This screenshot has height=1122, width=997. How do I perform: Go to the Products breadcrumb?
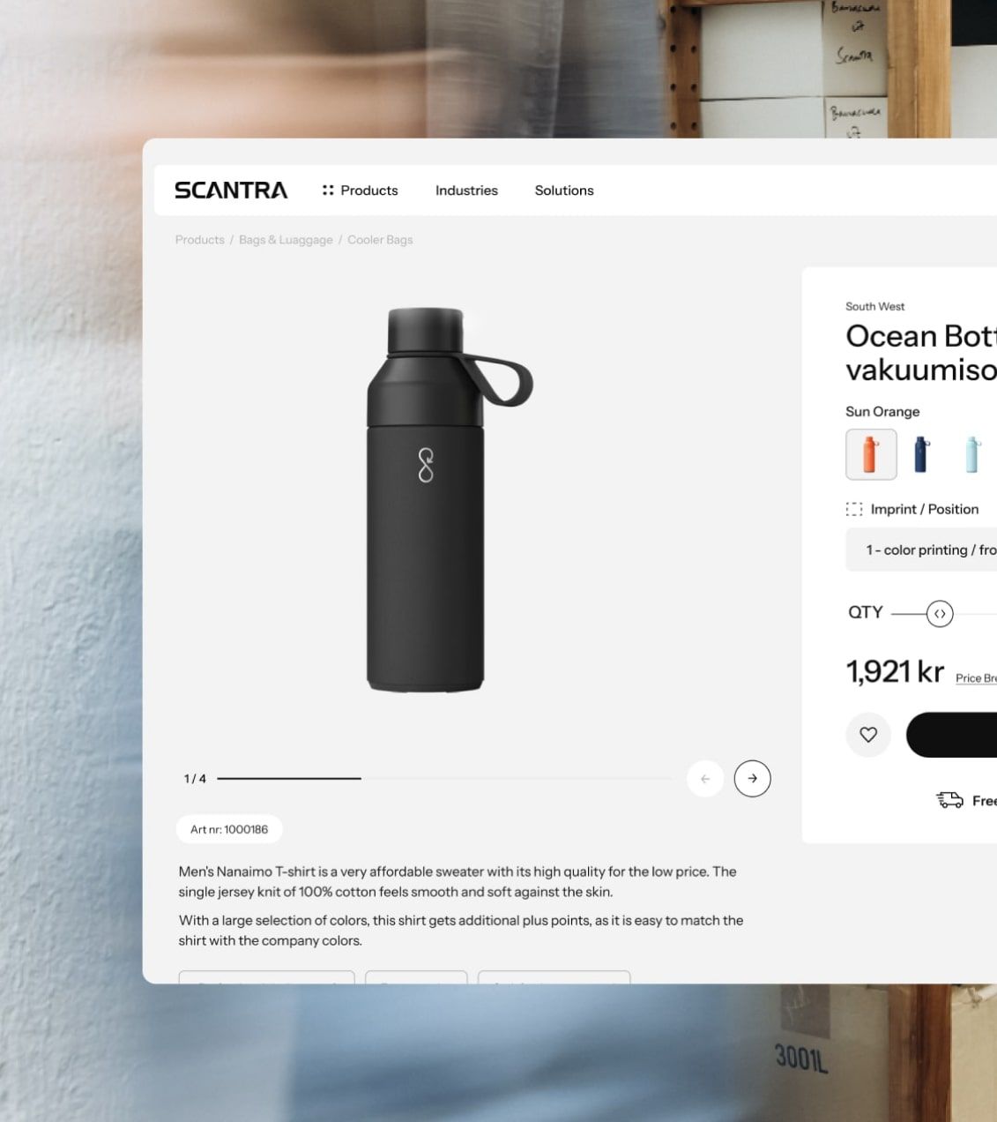click(x=200, y=240)
